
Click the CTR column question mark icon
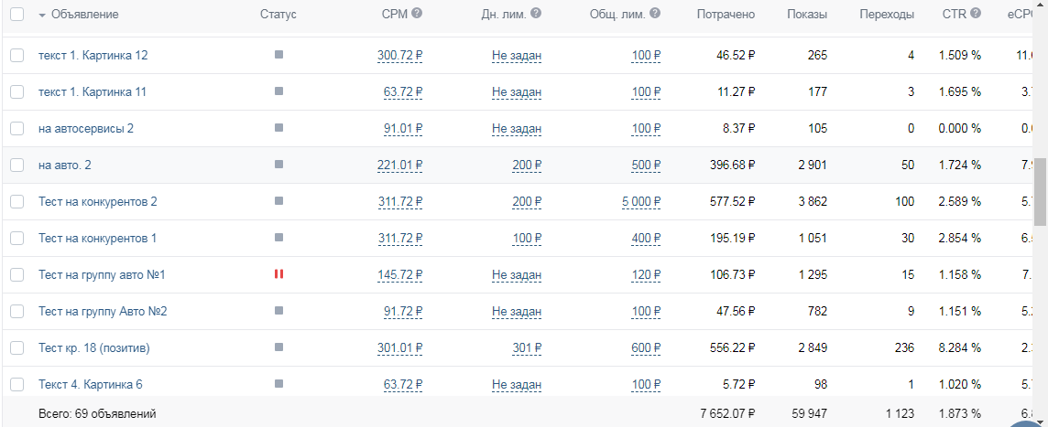pos(976,14)
